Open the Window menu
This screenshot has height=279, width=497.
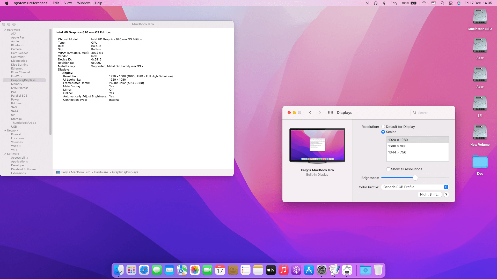83,3
